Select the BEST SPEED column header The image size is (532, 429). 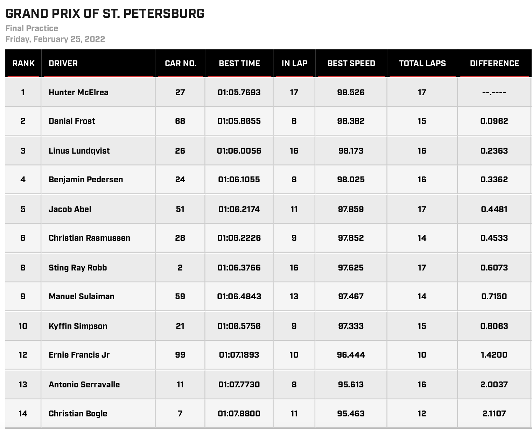(x=351, y=63)
